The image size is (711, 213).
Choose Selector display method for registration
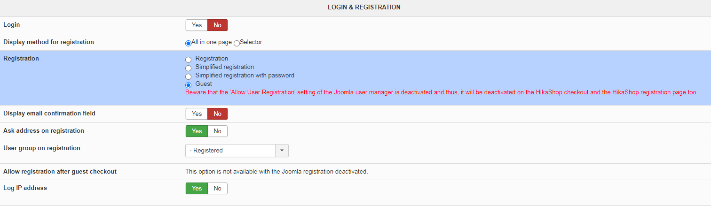(x=237, y=43)
